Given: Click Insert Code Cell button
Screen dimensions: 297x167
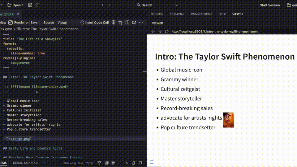Looking at the screenshot, I should tap(94, 23).
